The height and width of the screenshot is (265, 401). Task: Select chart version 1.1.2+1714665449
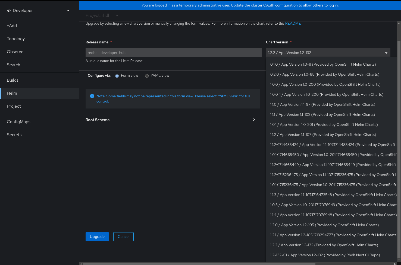pos(331,165)
